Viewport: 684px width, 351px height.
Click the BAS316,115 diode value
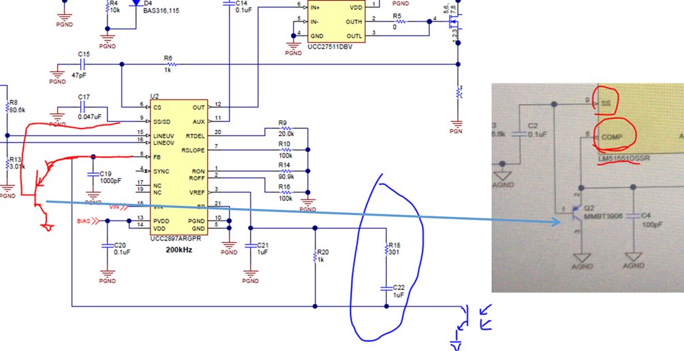[161, 10]
